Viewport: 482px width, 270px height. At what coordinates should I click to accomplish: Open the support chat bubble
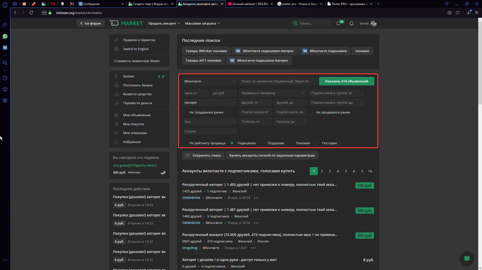tap(467, 258)
